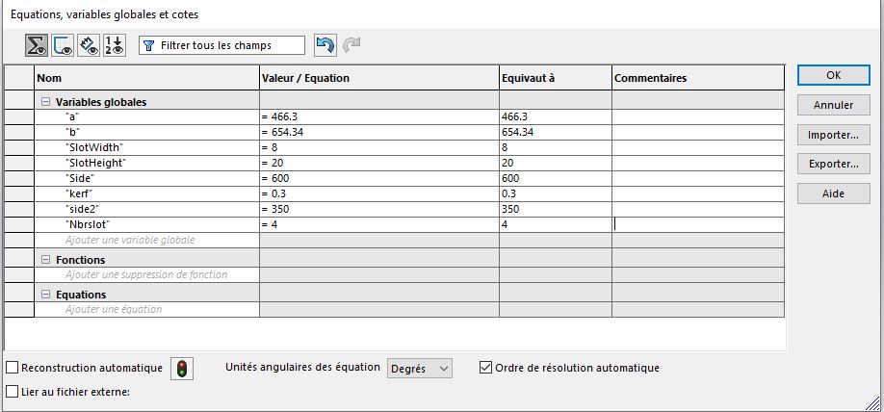The height and width of the screenshot is (412, 884).
Task: Uncheck Ordre de résolution automatique
Action: (x=485, y=368)
